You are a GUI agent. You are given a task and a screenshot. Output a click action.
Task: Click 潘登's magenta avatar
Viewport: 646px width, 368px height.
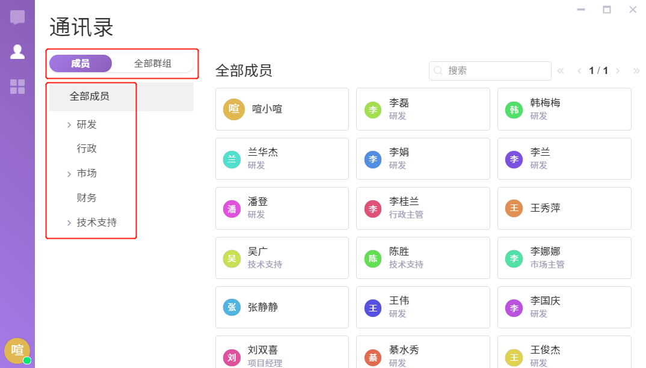232,209
